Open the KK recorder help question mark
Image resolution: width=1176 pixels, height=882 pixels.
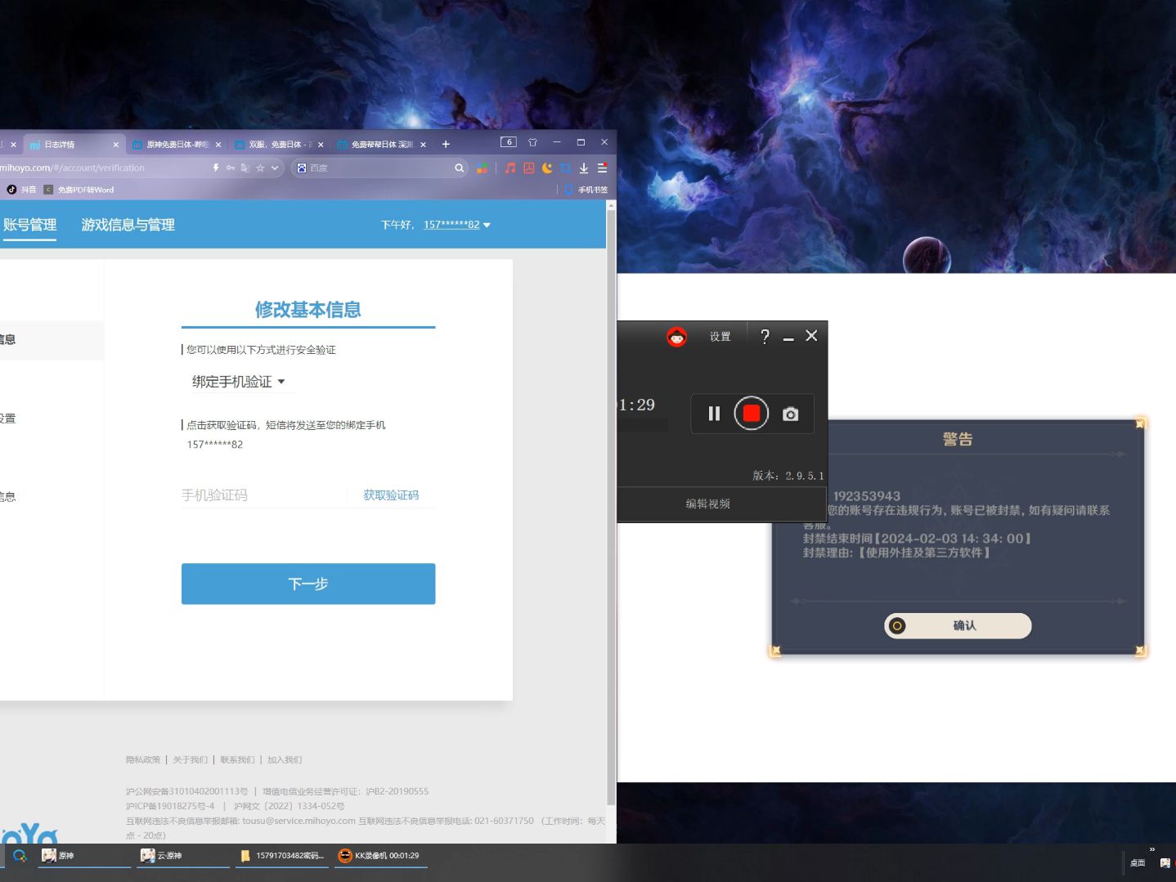coord(765,337)
